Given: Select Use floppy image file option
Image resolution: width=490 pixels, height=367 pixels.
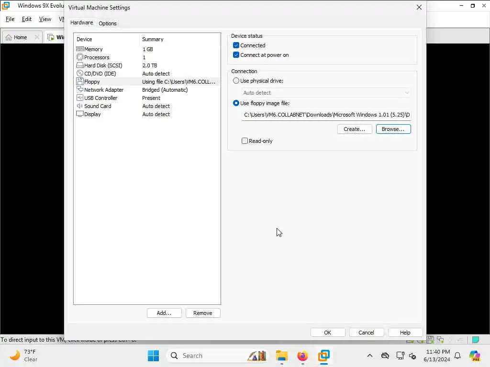Looking at the screenshot, I should click(236, 103).
